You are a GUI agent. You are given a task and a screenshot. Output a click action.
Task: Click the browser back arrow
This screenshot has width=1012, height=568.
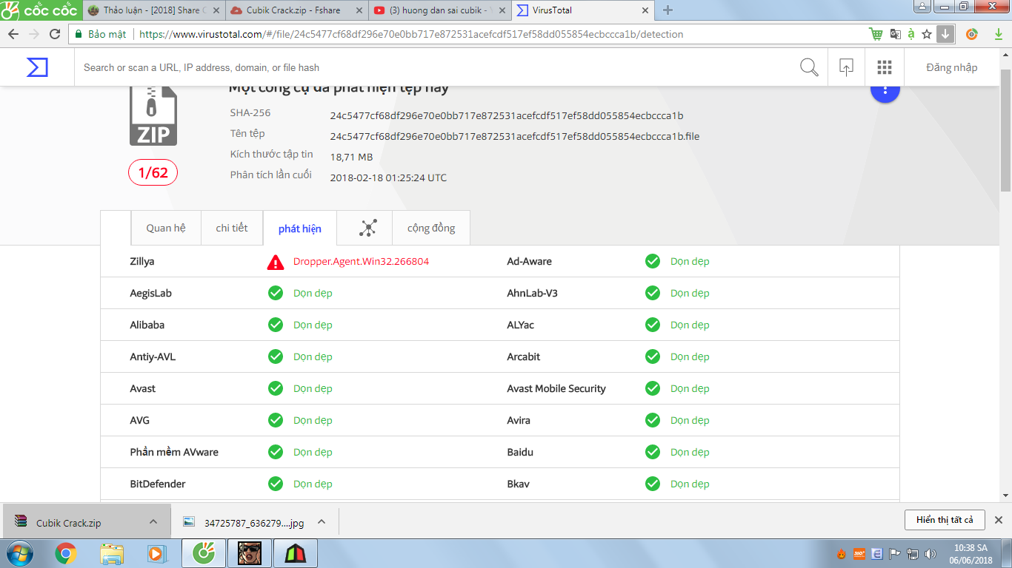pyautogui.click(x=13, y=34)
